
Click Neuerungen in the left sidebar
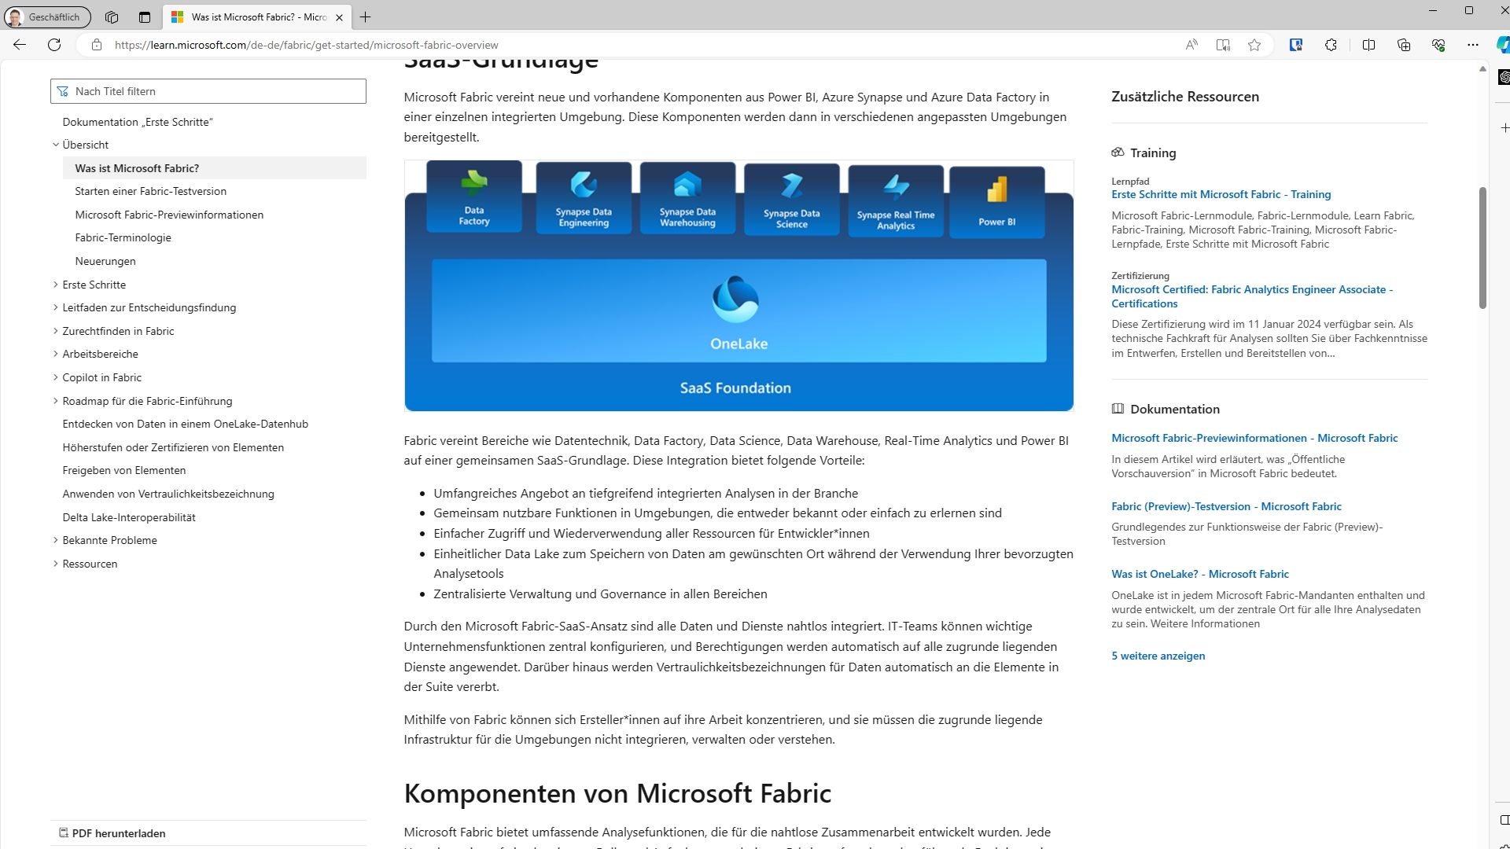(105, 261)
